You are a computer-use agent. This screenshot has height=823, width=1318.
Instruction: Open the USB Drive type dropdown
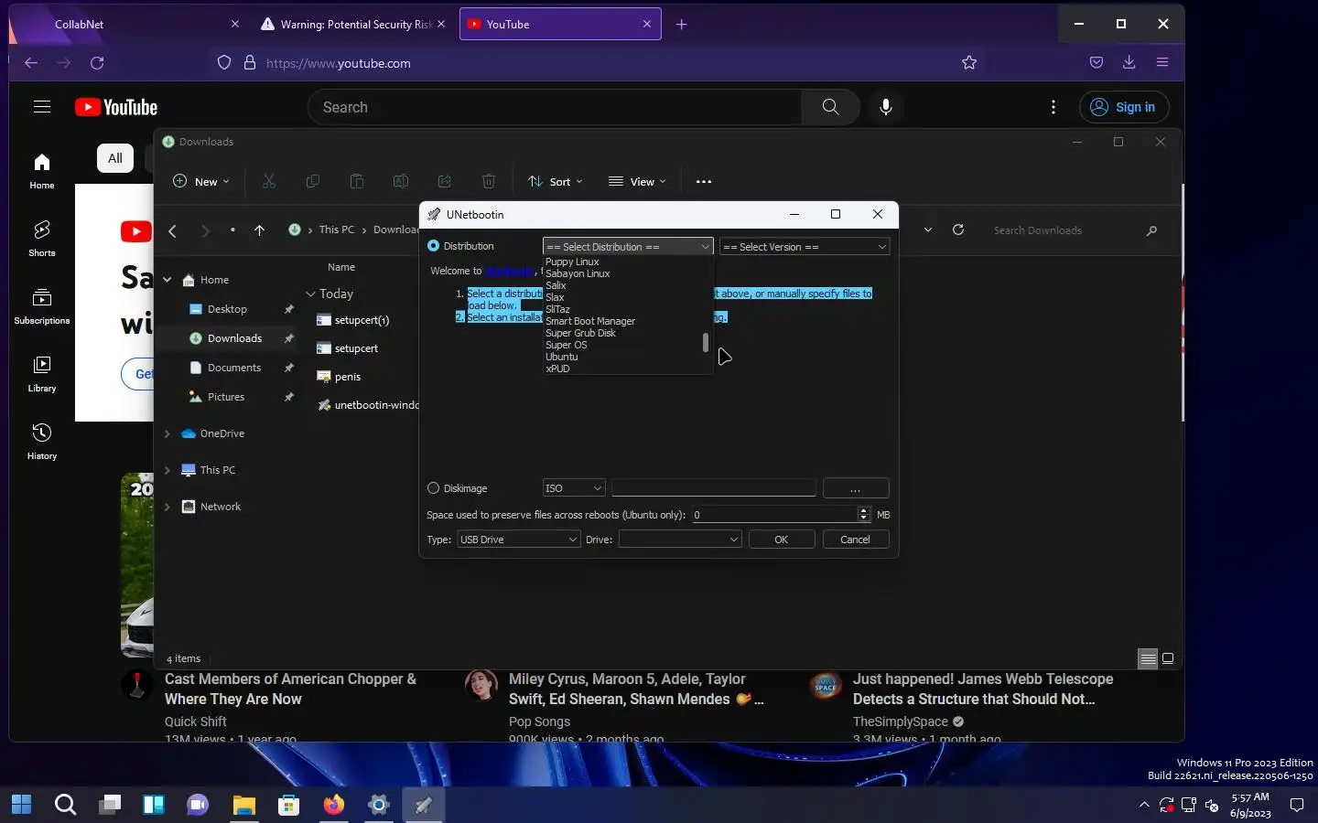pos(519,540)
